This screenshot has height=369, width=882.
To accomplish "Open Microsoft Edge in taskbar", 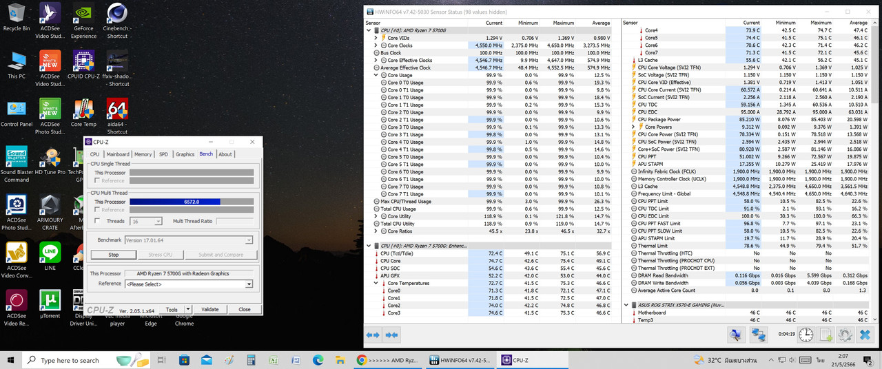I will [318, 359].
